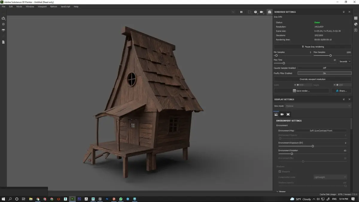Click the perspective shape icon in the toolbar
The width and height of the screenshot is (359, 202).
point(249,12)
